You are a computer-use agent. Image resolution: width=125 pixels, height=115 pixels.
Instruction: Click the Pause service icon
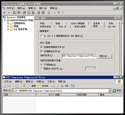point(63,13)
